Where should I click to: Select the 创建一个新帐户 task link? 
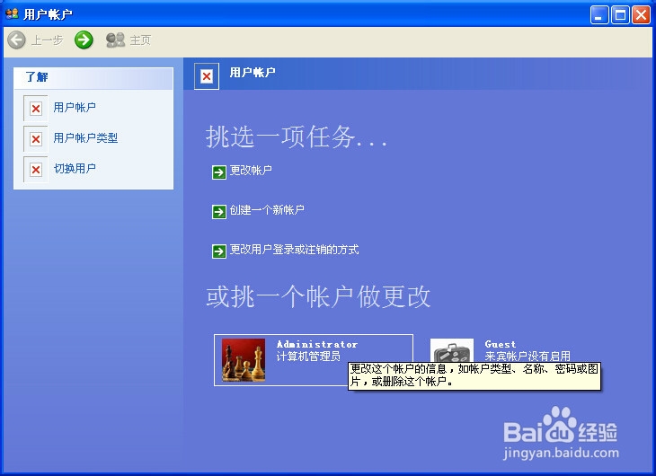pos(267,209)
